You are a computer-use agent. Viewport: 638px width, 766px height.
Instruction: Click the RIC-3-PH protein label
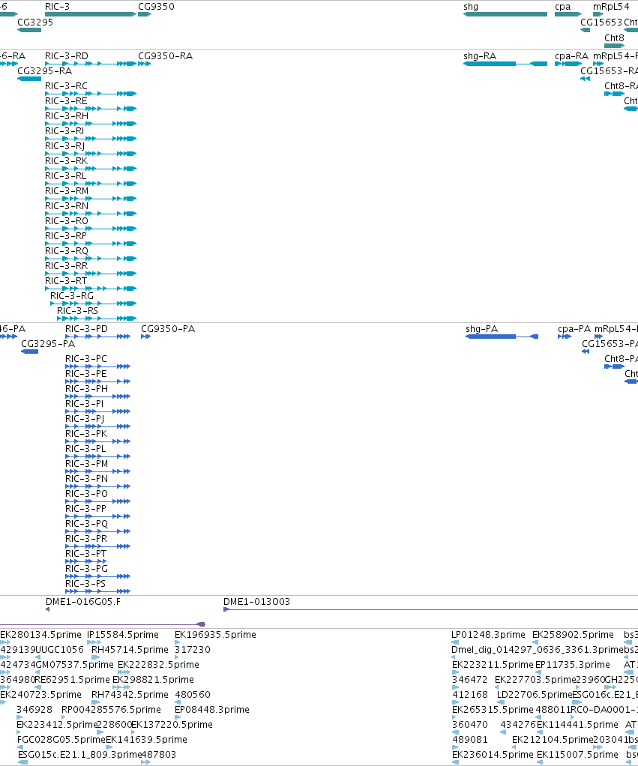(x=86, y=389)
